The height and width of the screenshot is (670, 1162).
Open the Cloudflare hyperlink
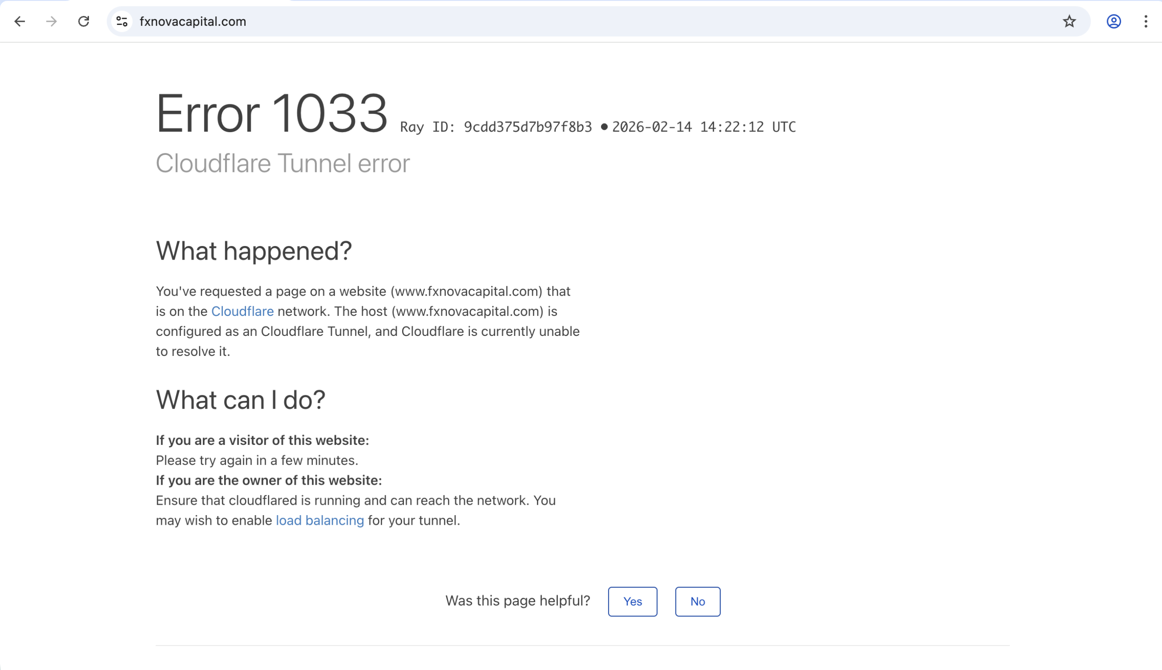(x=242, y=311)
